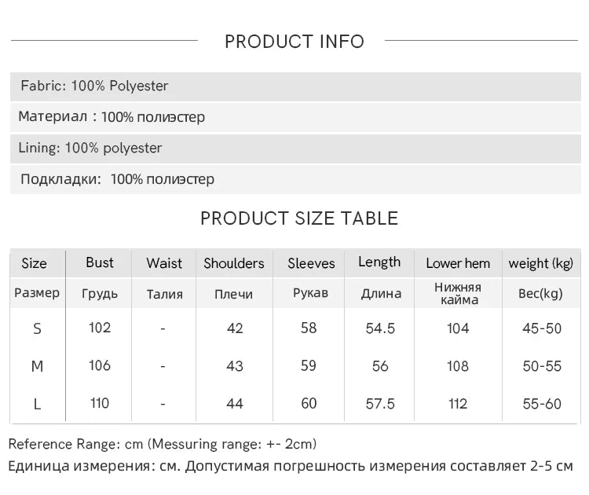
Task: Select the 55-60 weight range cell
Action: point(542,404)
